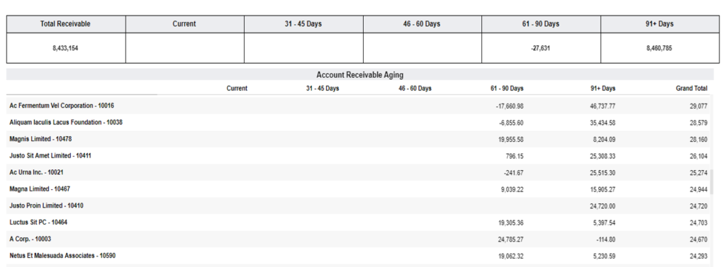This screenshot has height=267, width=726.
Task: Click the -17,660.98 cell
Action: [x=510, y=106]
